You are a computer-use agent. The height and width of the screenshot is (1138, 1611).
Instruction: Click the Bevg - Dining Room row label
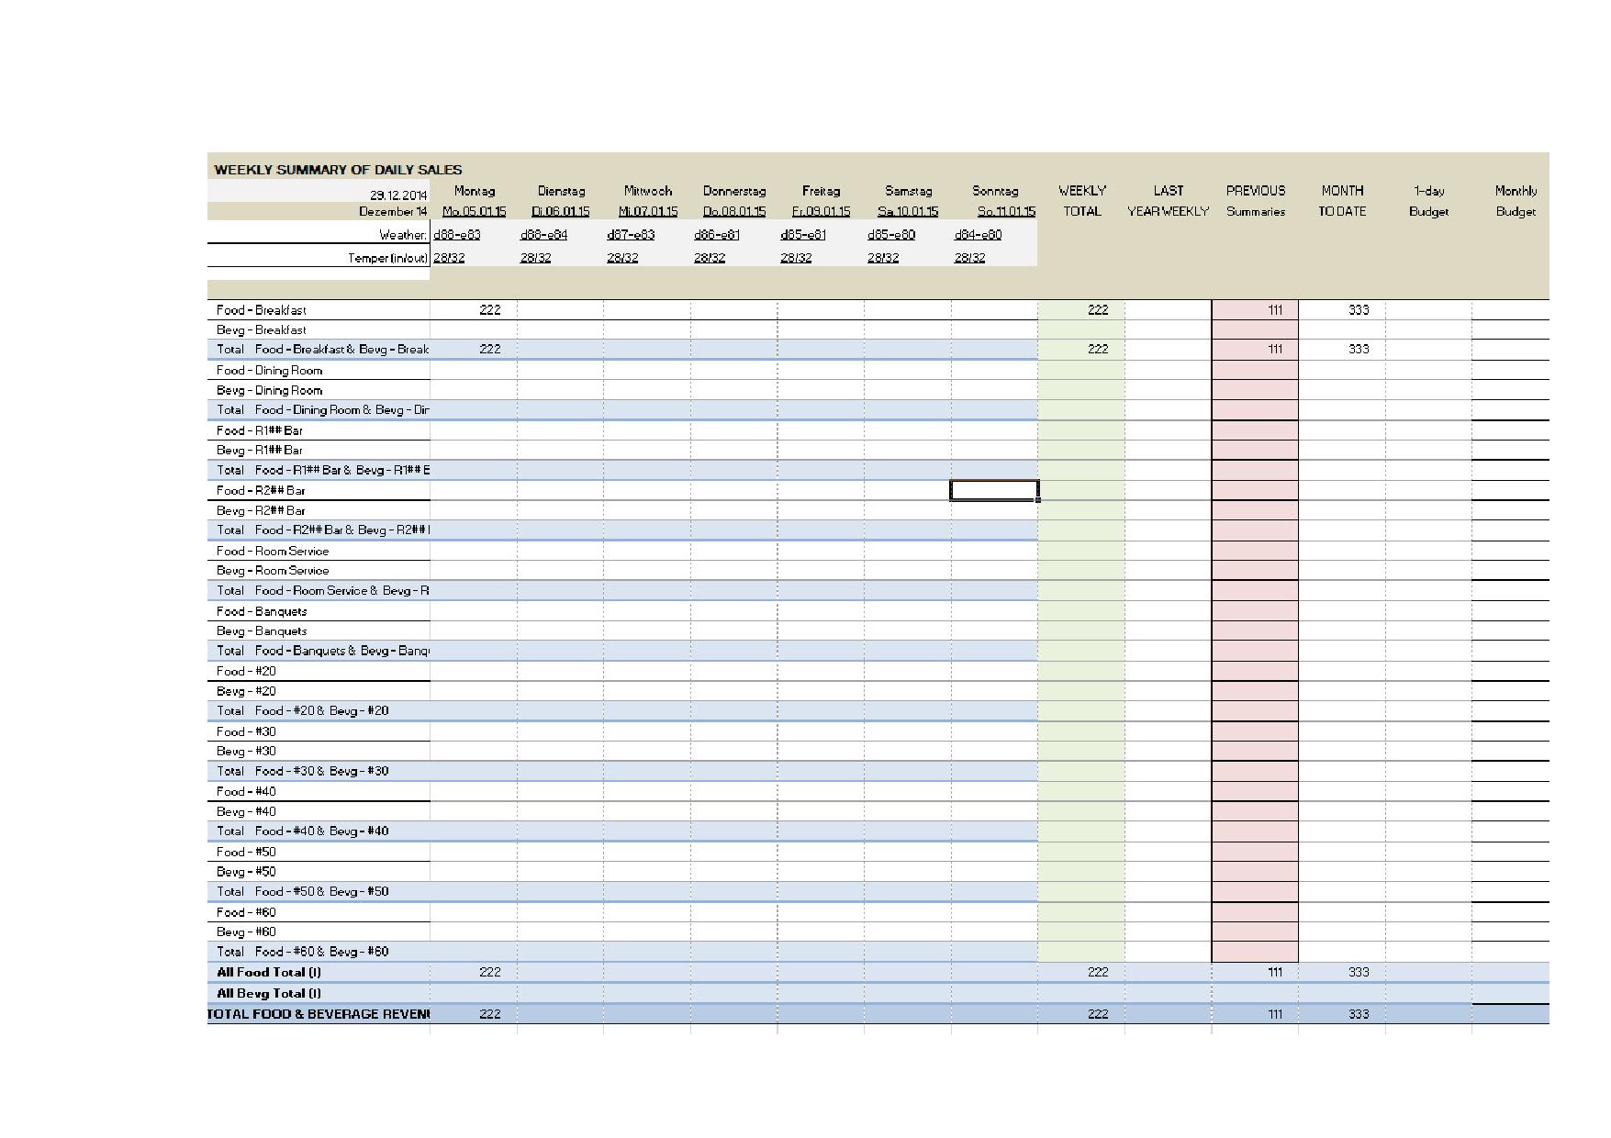tap(269, 390)
